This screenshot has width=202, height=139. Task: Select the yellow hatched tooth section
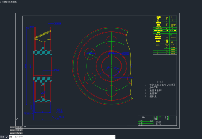(43, 34)
